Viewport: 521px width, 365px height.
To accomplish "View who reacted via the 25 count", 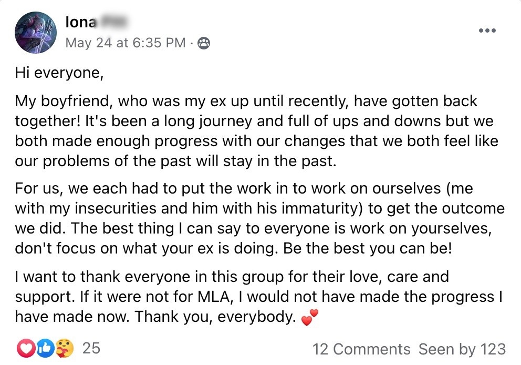I will click(x=91, y=348).
